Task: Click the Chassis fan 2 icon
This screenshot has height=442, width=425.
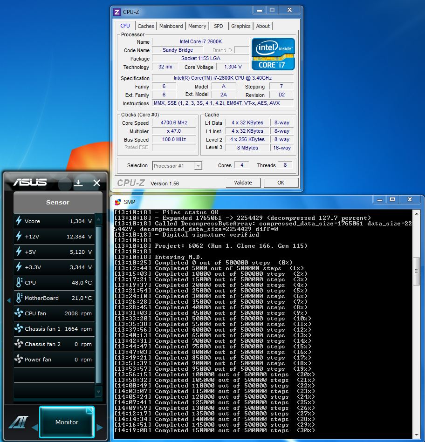Action: coord(19,344)
